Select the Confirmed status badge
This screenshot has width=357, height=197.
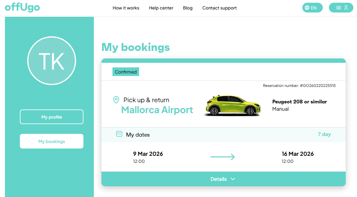(x=126, y=72)
